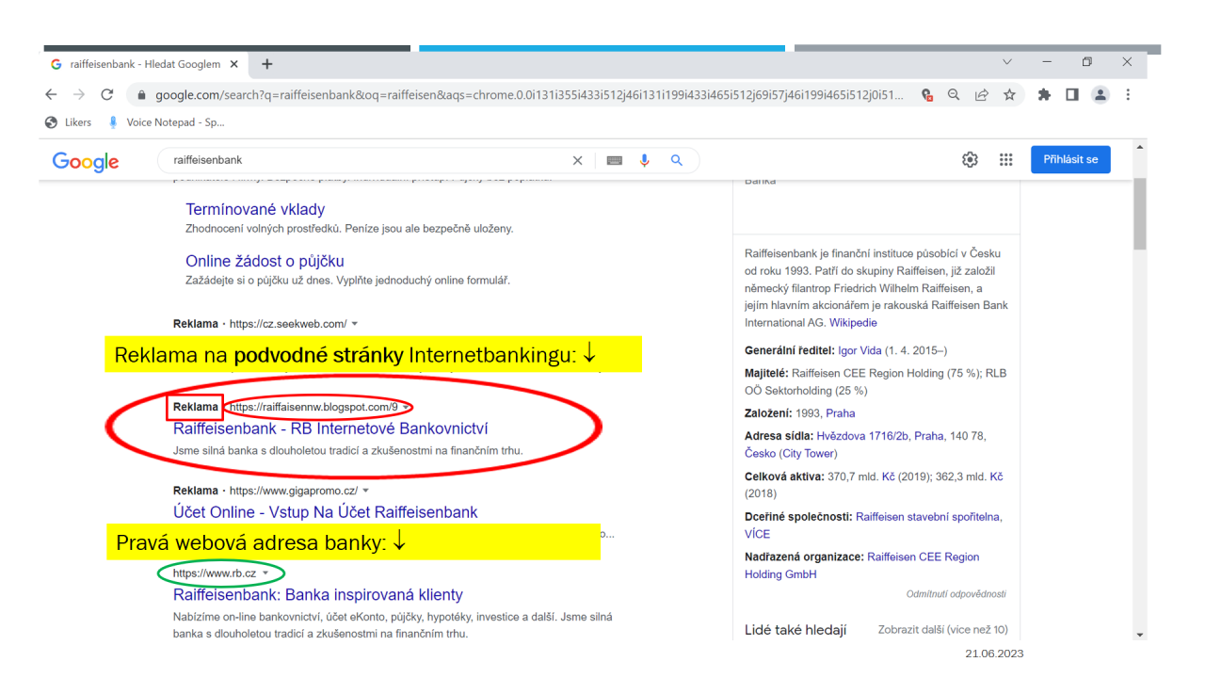Expand dropdown arrow next to https://www.rb.cz
Viewport: 1205px width, 678px height.
click(x=265, y=573)
